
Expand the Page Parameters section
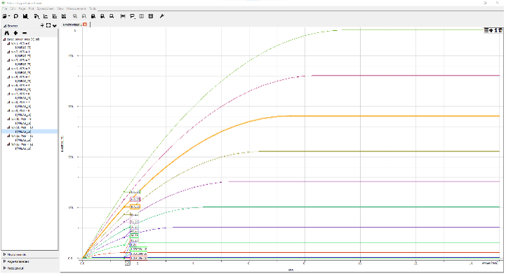click(x=16, y=261)
